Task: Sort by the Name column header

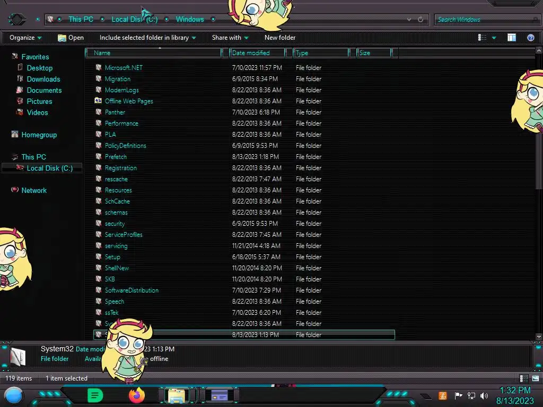Action: pyautogui.click(x=154, y=53)
